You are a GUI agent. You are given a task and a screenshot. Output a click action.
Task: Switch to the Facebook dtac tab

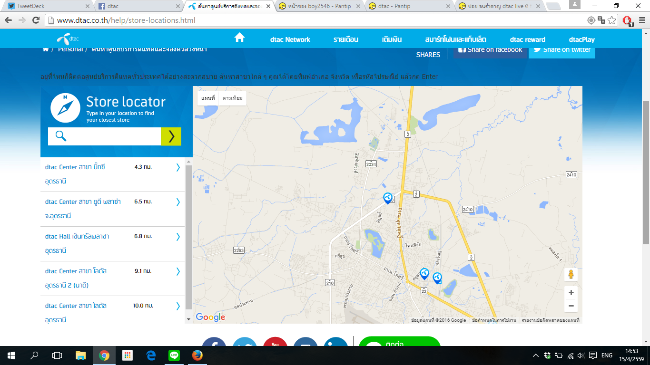(x=138, y=6)
